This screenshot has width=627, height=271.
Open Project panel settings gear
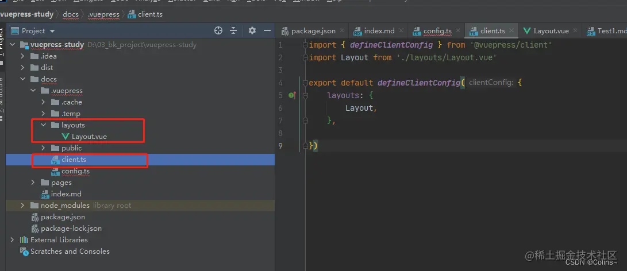pyautogui.click(x=252, y=31)
